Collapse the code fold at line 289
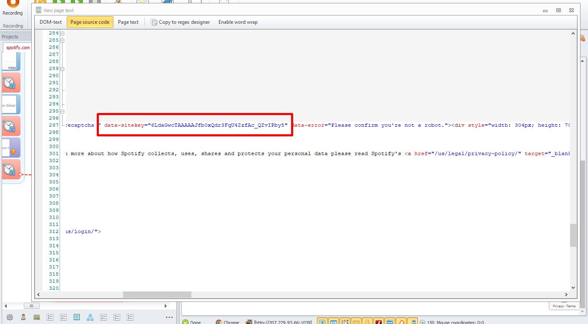Viewport: 588px width, 324px height. coord(63,68)
